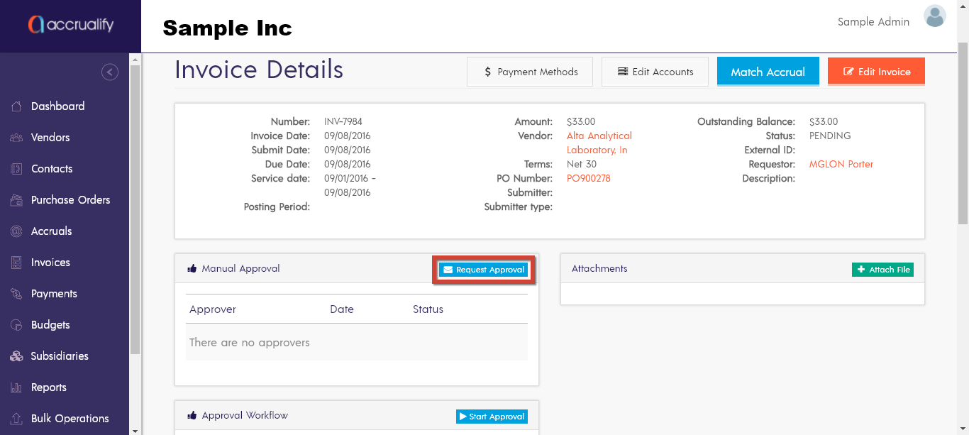The image size is (969, 435).
Task: Open the user profile avatar
Action: tap(934, 16)
